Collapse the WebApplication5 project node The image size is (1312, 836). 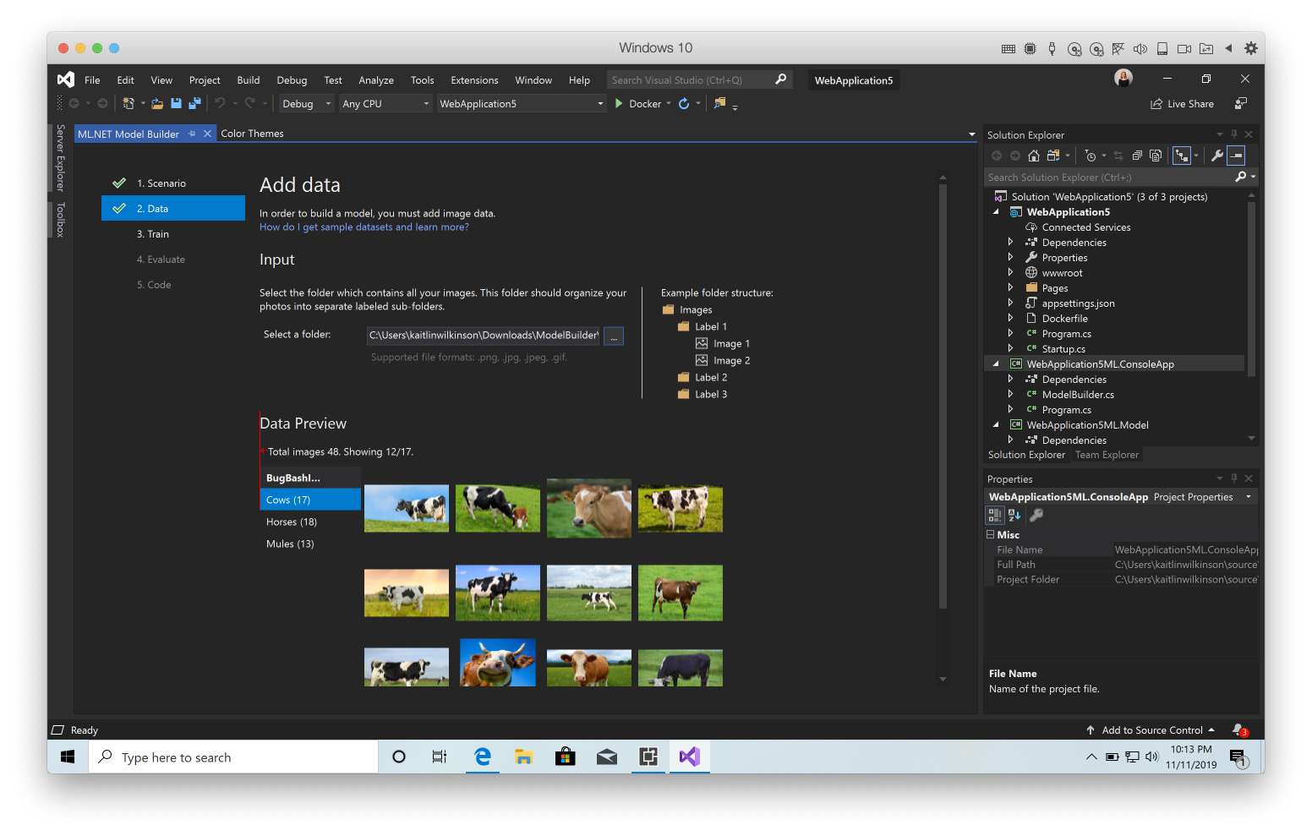pyautogui.click(x=995, y=211)
